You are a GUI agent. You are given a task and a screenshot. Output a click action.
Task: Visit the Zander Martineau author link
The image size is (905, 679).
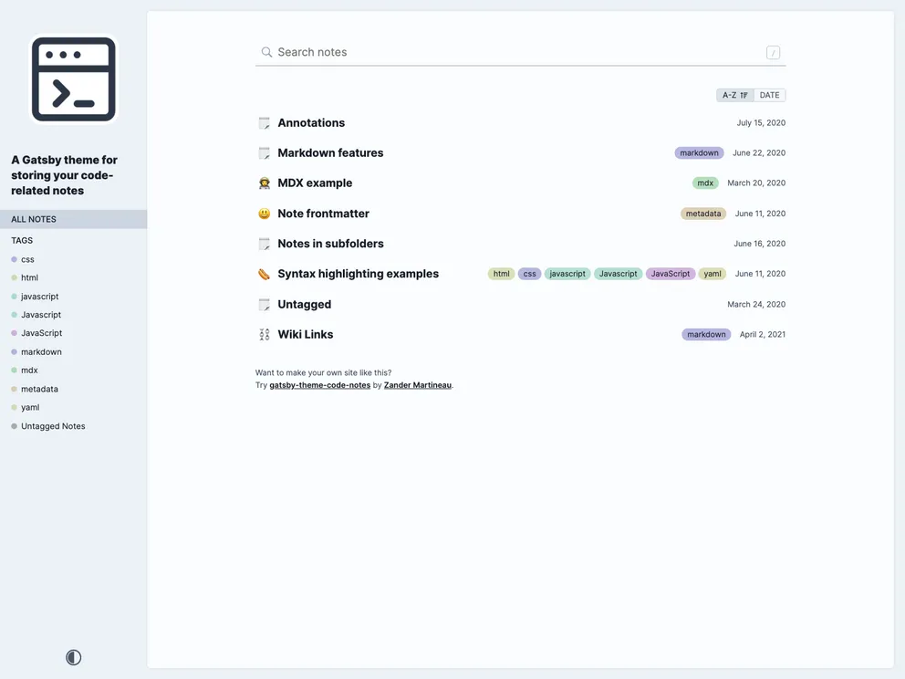(419, 384)
